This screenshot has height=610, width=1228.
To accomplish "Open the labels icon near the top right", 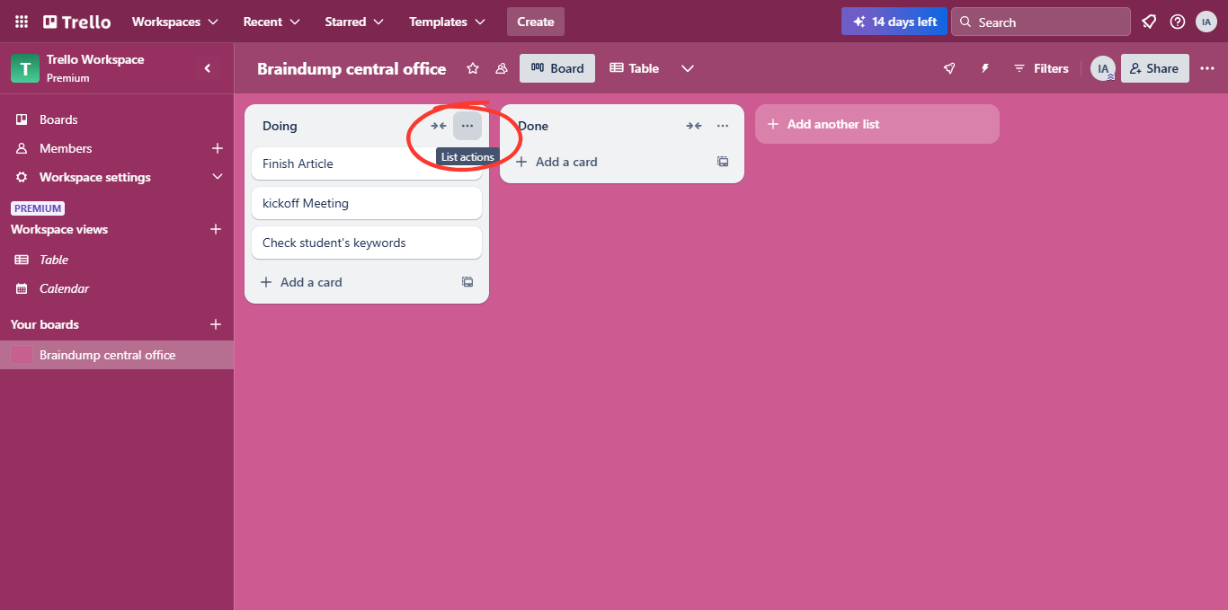I will [1149, 22].
